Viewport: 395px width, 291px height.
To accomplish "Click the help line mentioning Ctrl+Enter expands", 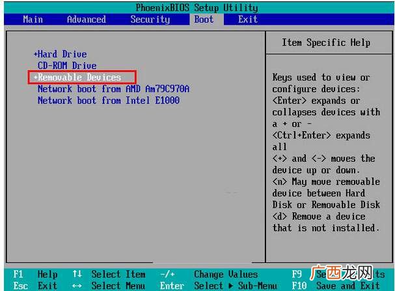I will tap(321, 135).
